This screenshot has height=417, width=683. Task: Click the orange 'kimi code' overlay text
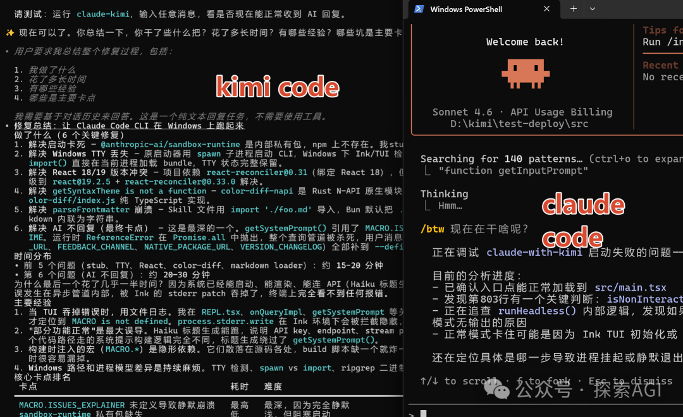277,87
